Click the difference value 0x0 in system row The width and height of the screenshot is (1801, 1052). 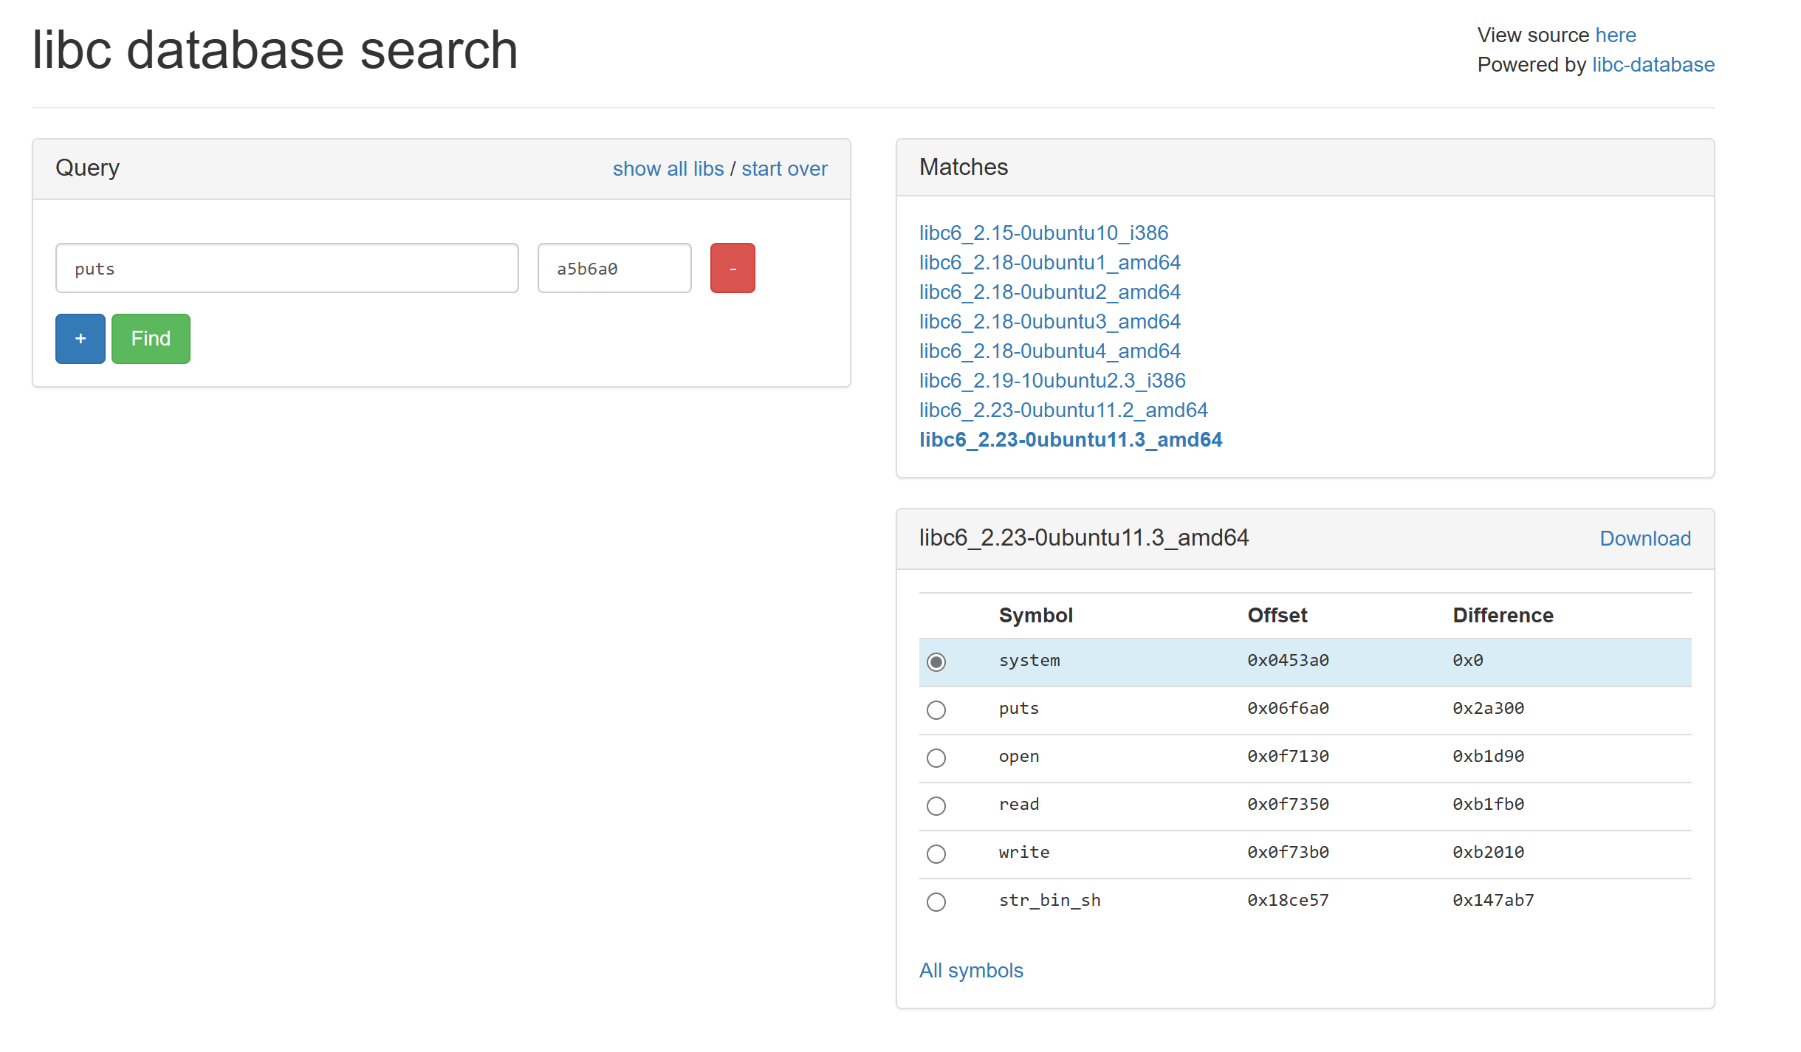[1468, 660]
